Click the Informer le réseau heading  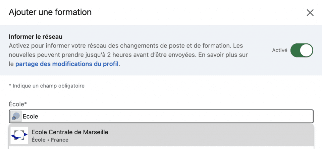(36, 37)
